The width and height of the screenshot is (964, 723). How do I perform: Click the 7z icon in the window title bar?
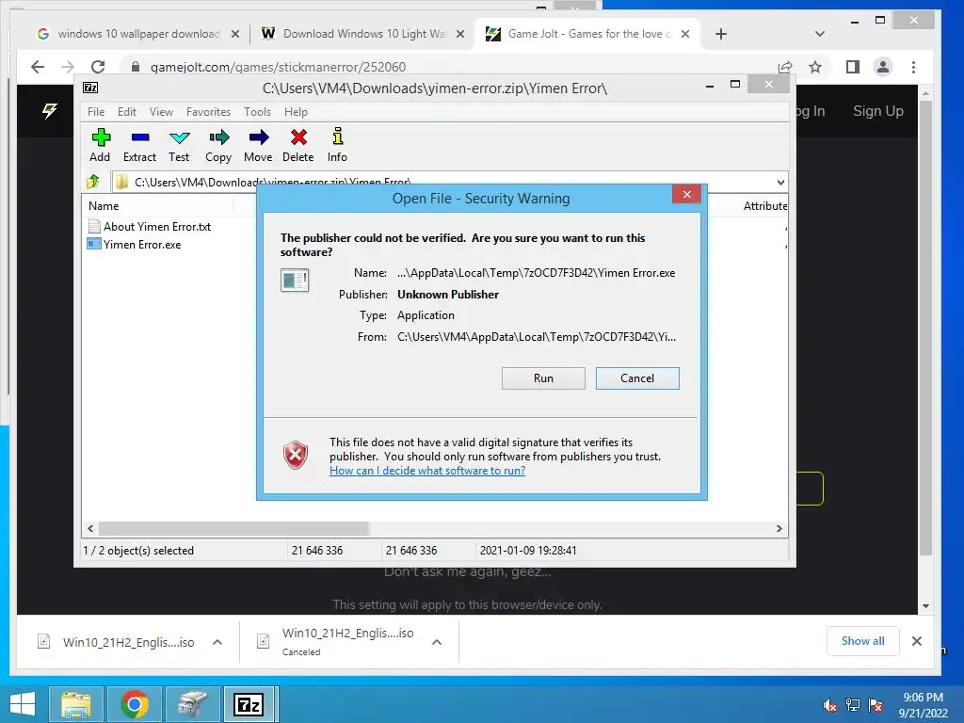click(90, 88)
